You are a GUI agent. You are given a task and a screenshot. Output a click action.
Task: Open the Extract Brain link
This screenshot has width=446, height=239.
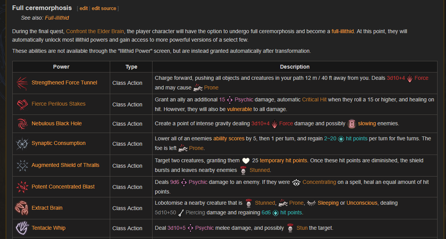[47, 208]
